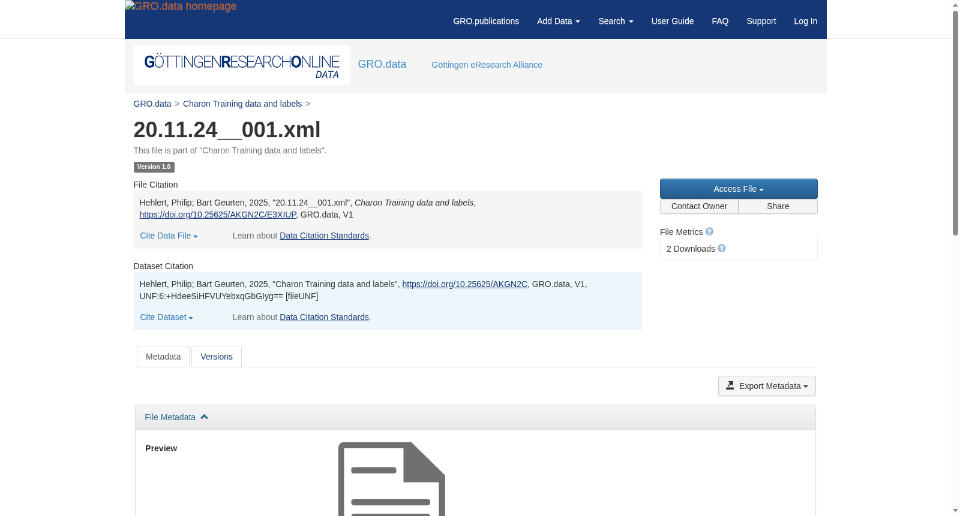Open the Cite Dataset dropdown
This screenshot has width=960, height=516.
point(167,317)
